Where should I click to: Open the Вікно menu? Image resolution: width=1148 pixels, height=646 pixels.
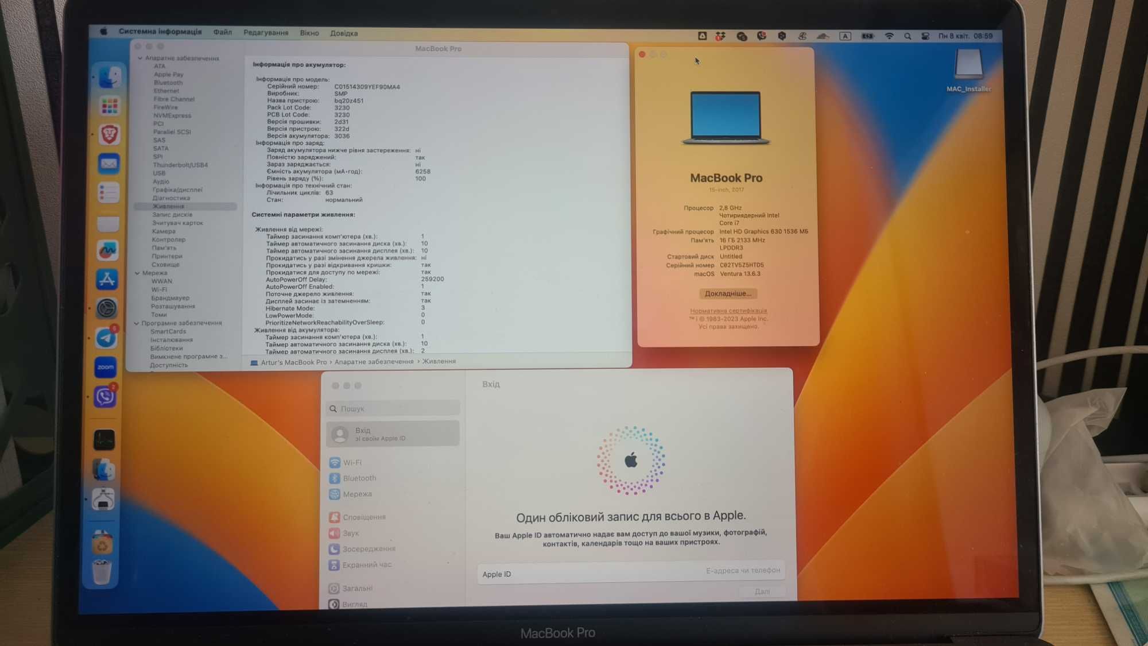pos(309,33)
